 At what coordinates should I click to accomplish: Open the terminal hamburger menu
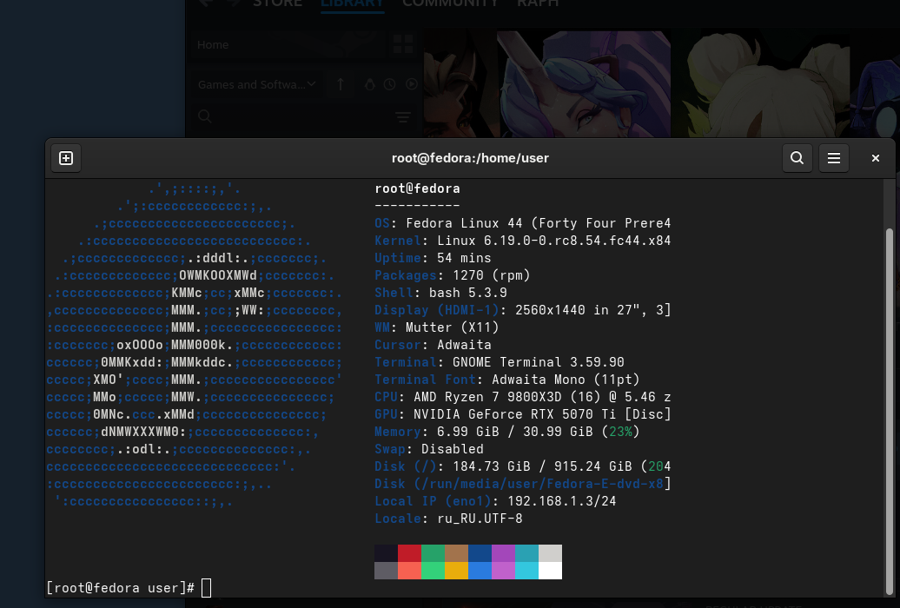[x=833, y=158]
